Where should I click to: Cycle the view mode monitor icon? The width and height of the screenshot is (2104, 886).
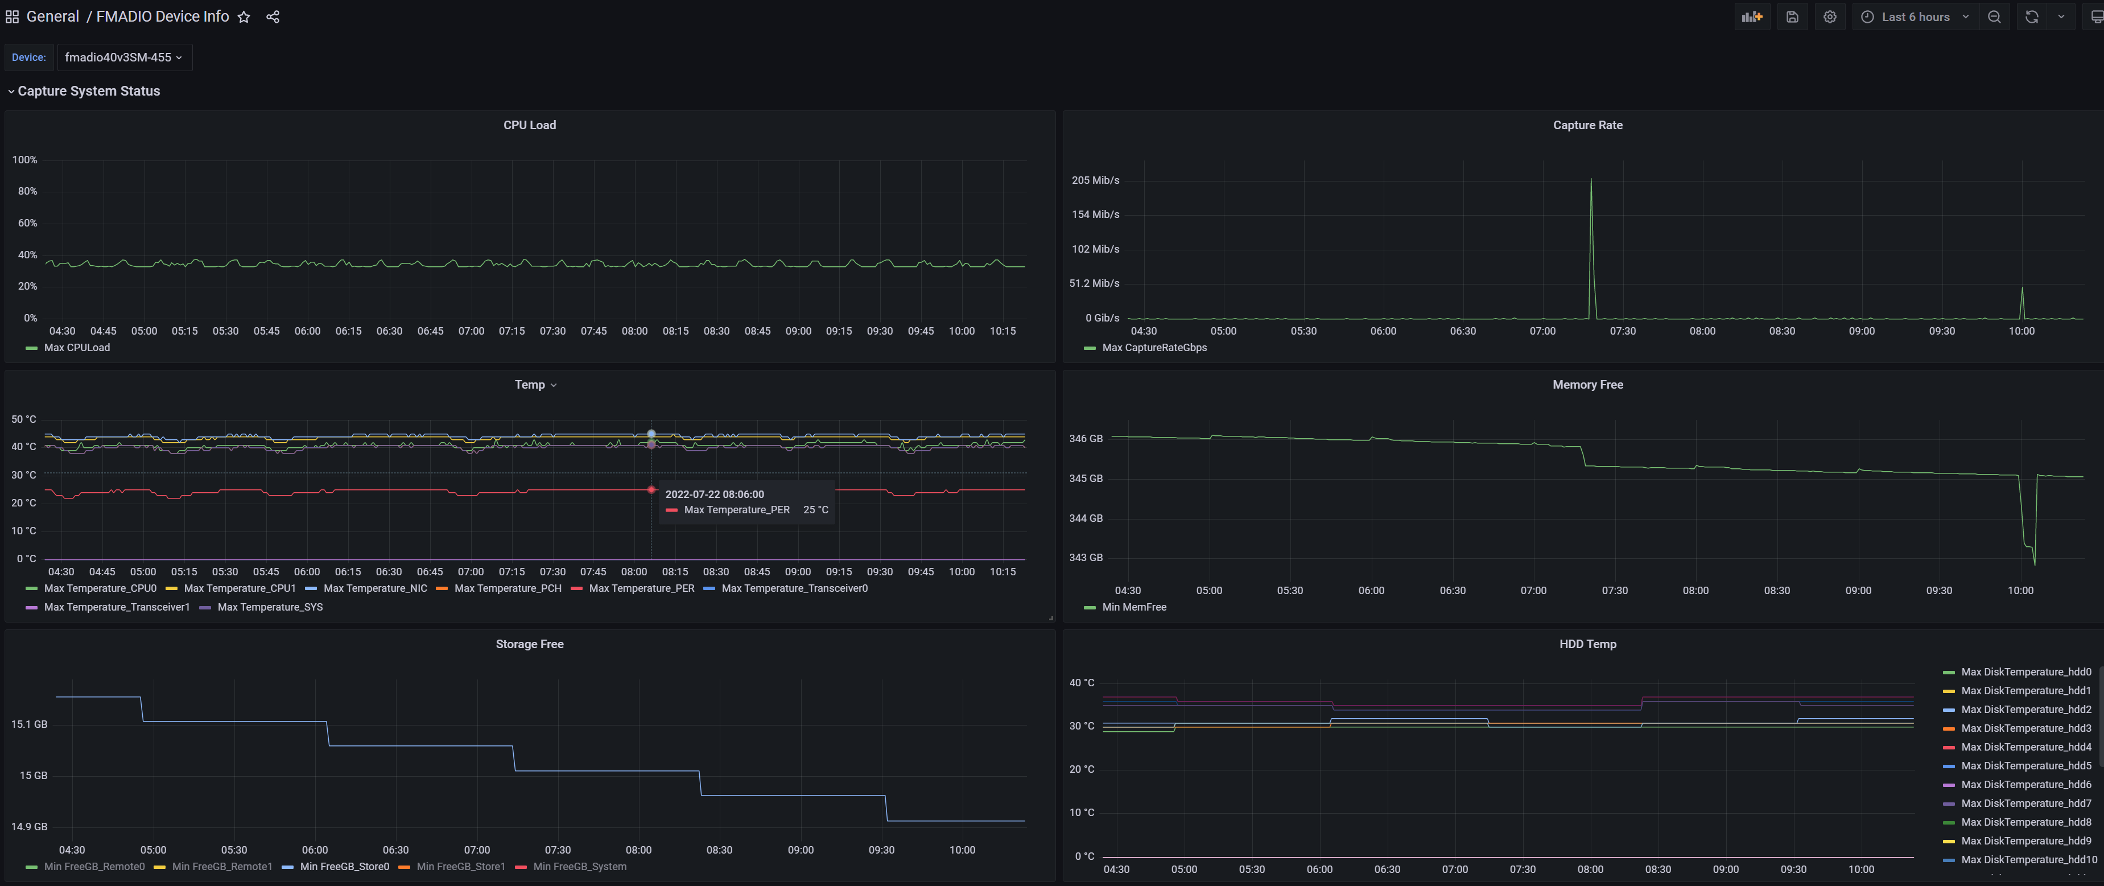point(2096,17)
